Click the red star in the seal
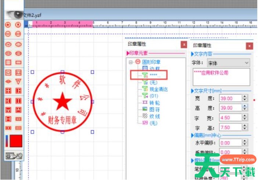 (x=62, y=101)
